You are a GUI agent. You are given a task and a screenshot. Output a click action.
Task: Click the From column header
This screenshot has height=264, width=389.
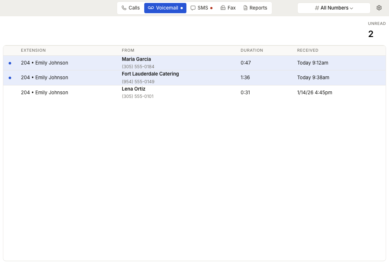[x=128, y=50]
